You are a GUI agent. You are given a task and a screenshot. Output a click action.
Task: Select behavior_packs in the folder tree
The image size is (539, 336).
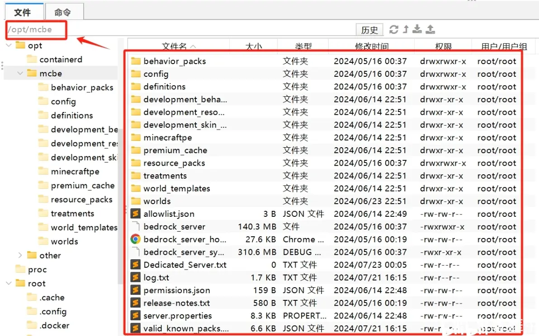[x=82, y=88]
